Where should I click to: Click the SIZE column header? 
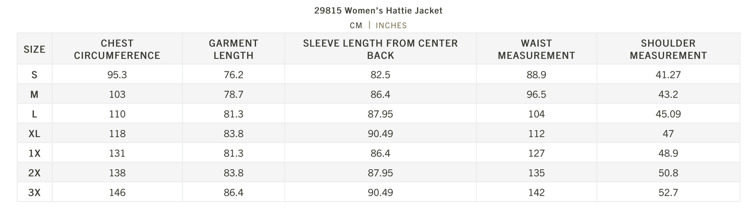pos(34,49)
